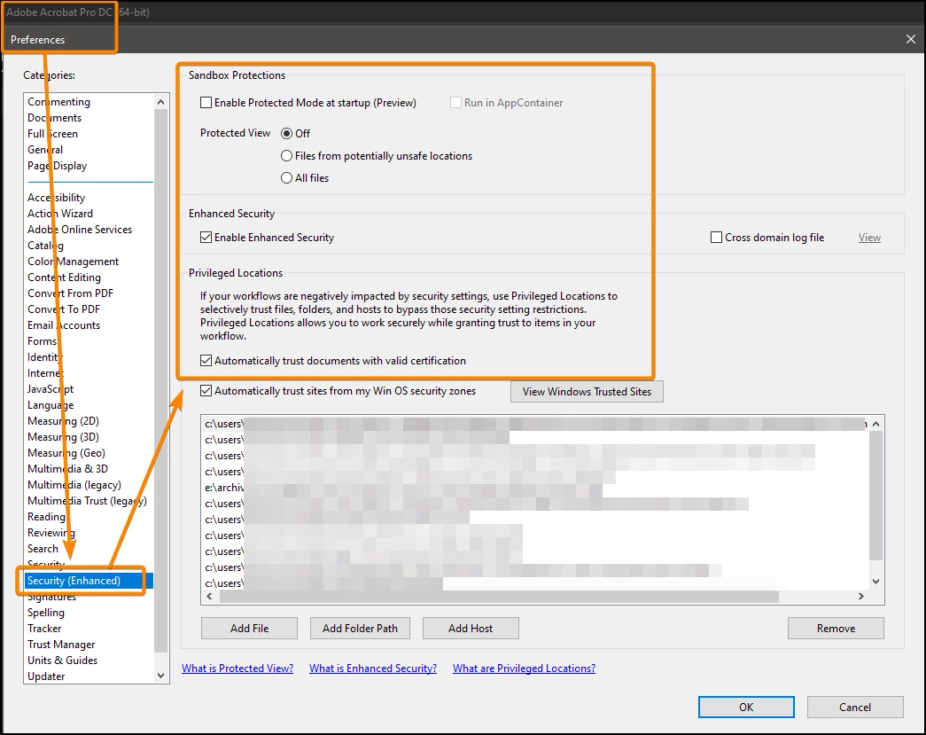Select Catalog category

click(45, 246)
